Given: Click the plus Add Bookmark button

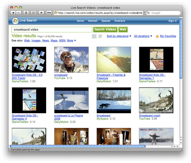Looking at the screenshot, I should (41, 13).
